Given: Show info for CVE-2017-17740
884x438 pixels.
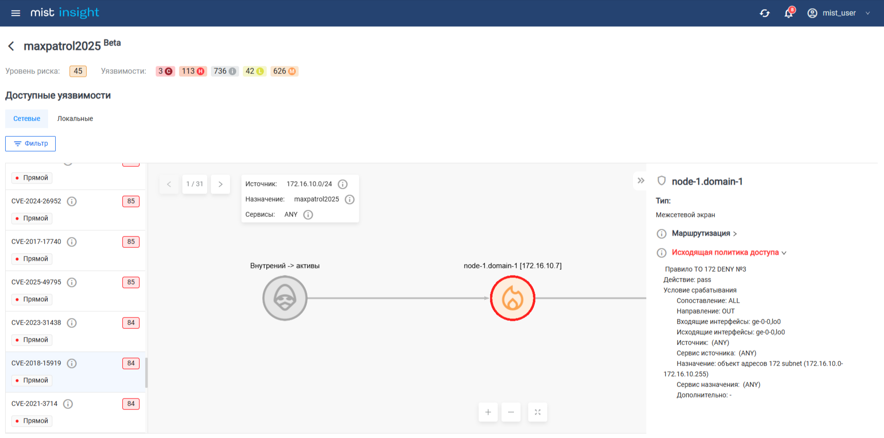Looking at the screenshot, I should click(x=72, y=242).
